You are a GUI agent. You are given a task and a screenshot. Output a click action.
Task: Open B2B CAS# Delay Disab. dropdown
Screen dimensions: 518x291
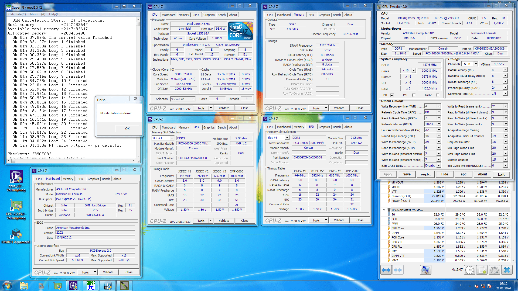click(x=439, y=165)
